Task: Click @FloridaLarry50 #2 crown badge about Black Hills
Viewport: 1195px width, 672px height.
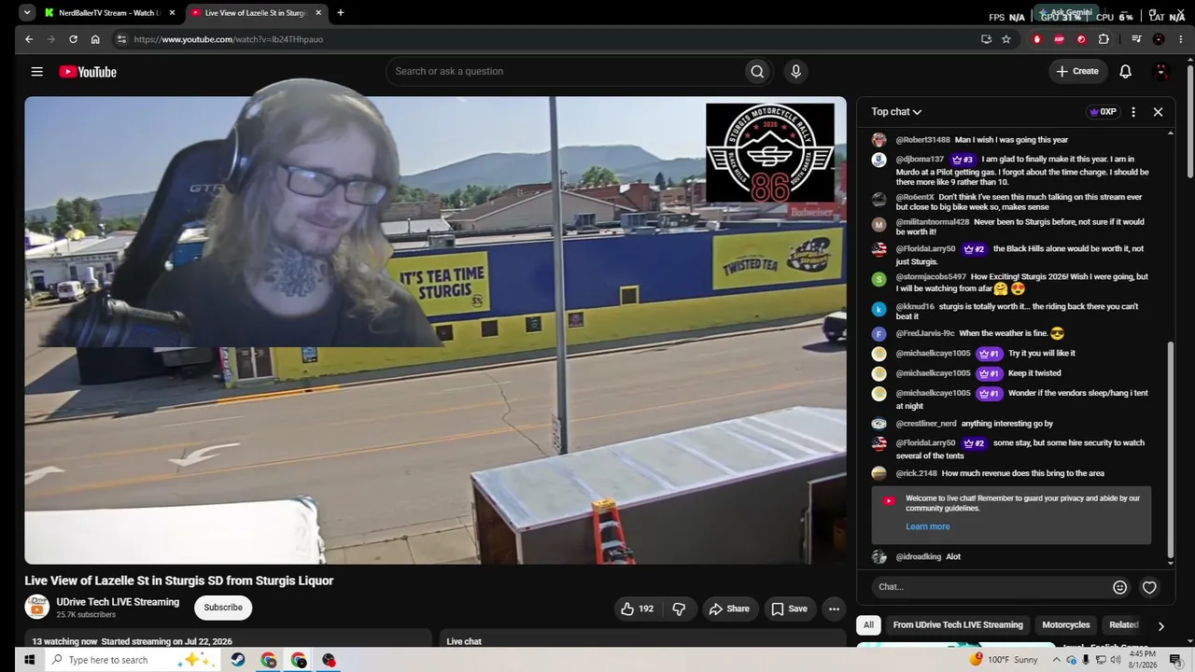Action: 973,249
